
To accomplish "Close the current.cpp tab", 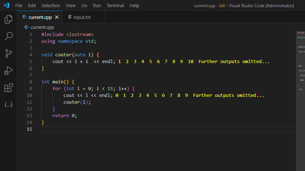I will 57,17.
